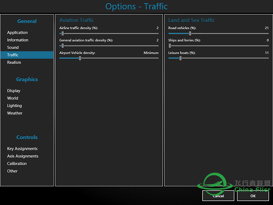Select Axis Assignments
273x205 pixels.
[x=23, y=156]
